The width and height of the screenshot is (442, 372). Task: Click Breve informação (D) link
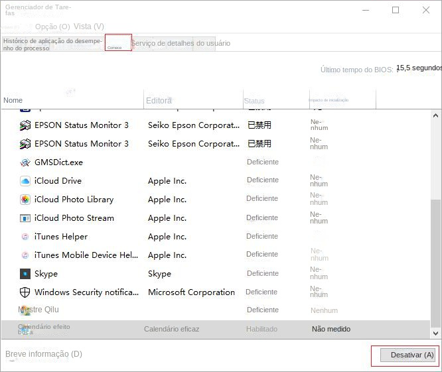click(x=44, y=354)
